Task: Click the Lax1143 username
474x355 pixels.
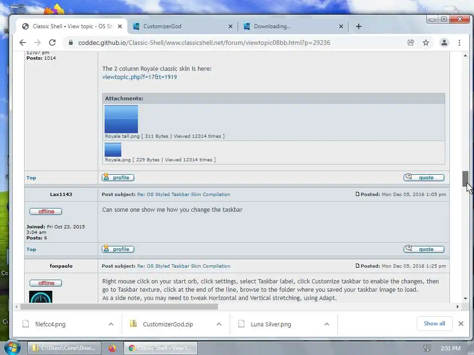Action: tap(61, 195)
